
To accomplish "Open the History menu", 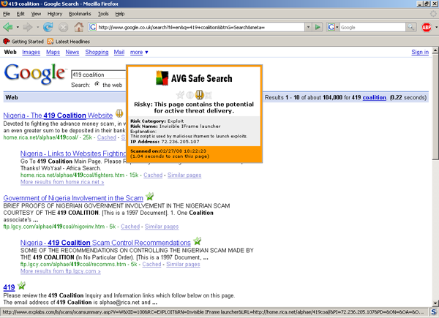I will [x=55, y=14].
